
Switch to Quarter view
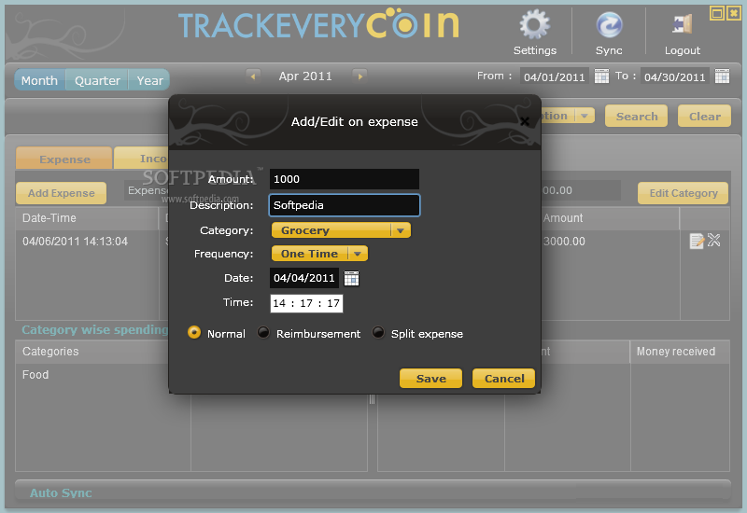coord(97,80)
